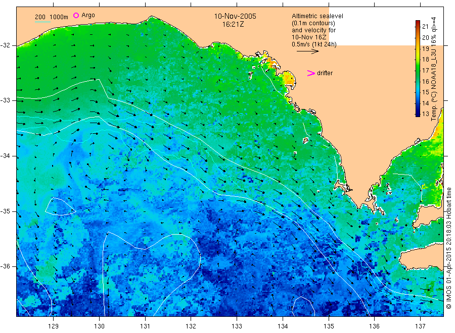Screen dimensions: 455x333
Task: Click the longitude axis label 132
Action: pos(191,326)
